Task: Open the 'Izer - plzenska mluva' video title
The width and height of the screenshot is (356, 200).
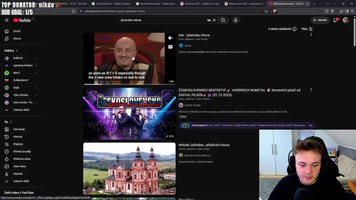Action: tap(194, 35)
